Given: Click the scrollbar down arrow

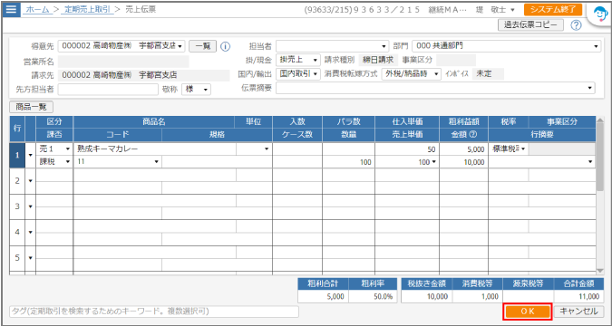Looking at the screenshot, I should pyautogui.click(x=600, y=271).
